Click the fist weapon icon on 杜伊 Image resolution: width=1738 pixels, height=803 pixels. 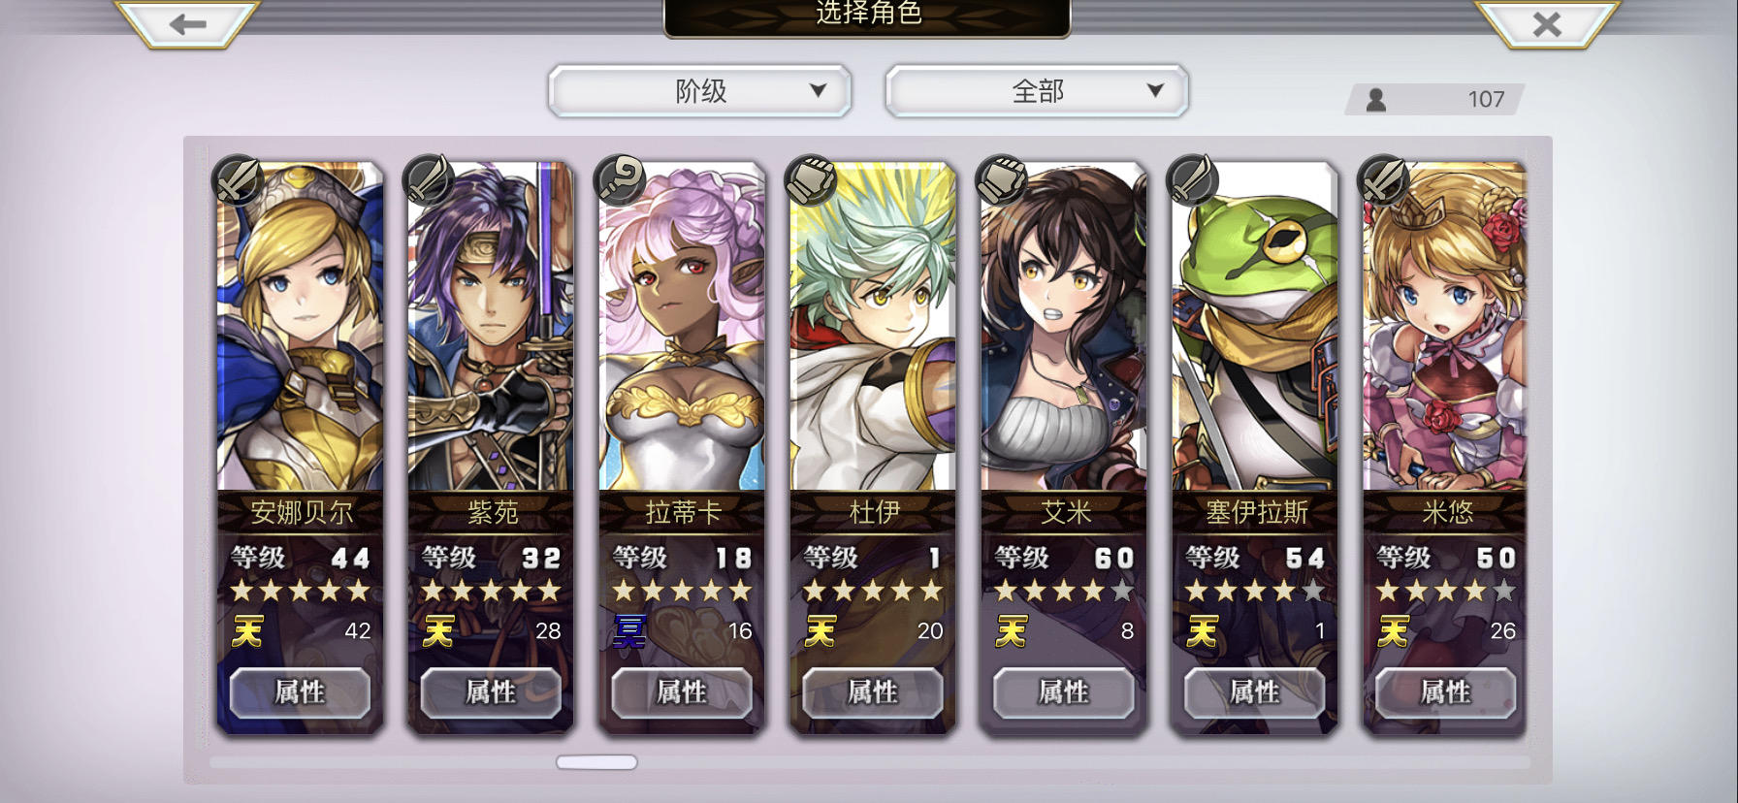click(x=811, y=179)
